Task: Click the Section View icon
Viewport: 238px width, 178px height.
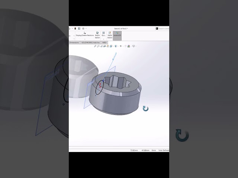Action: pyautogui.click(x=104, y=46)
